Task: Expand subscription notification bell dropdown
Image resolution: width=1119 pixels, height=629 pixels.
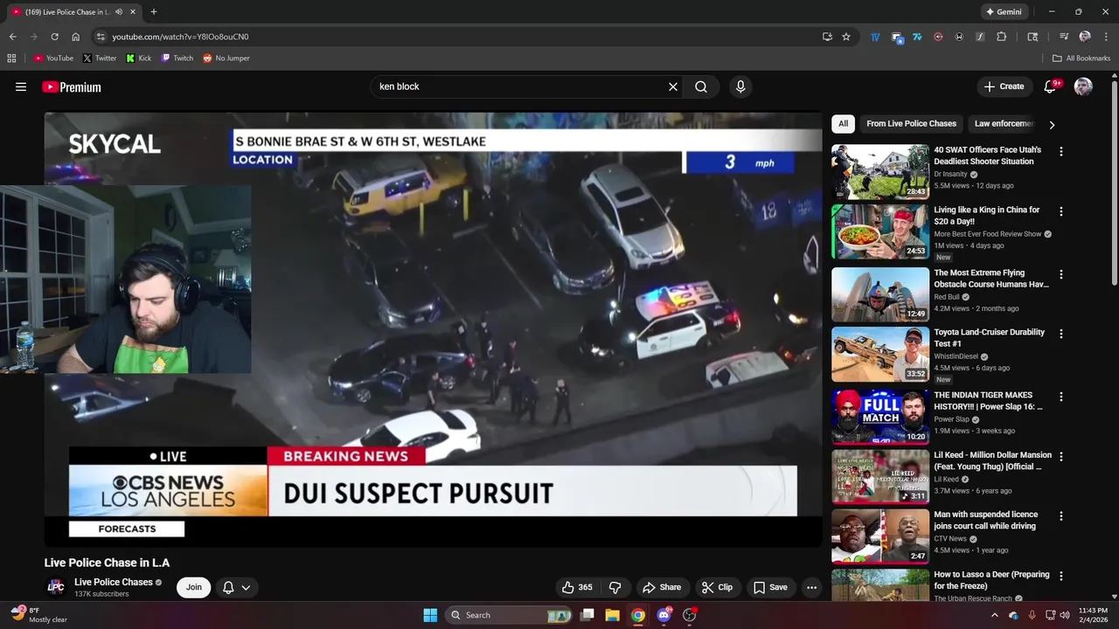Action: [x=237, y=587]
